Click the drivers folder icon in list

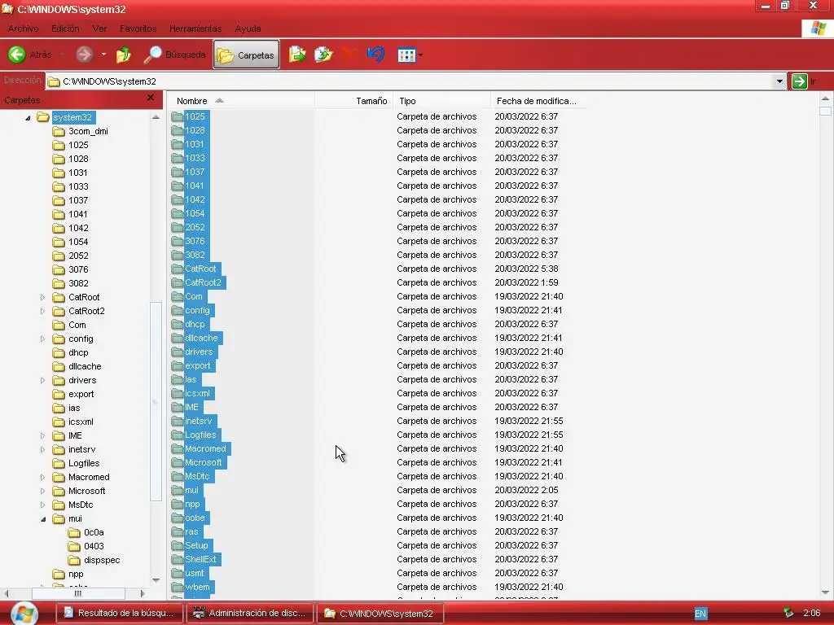177,352
